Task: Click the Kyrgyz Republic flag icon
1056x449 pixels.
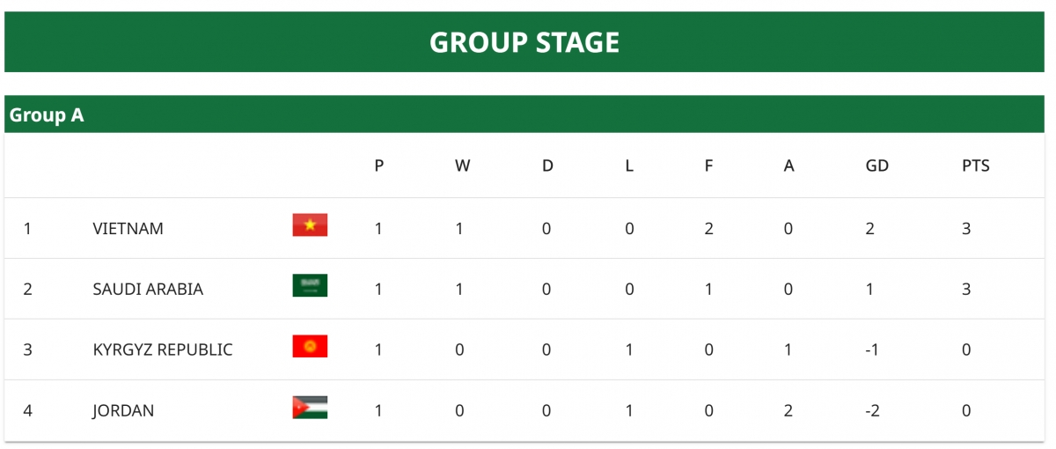Action: click(310, 346)
